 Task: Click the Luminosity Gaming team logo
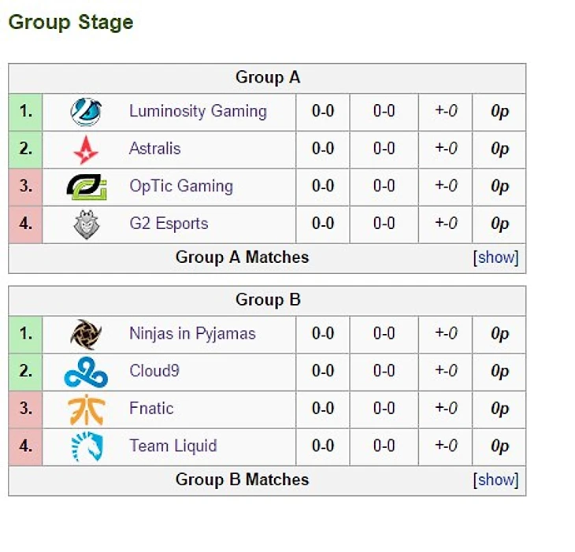(86, 112)
